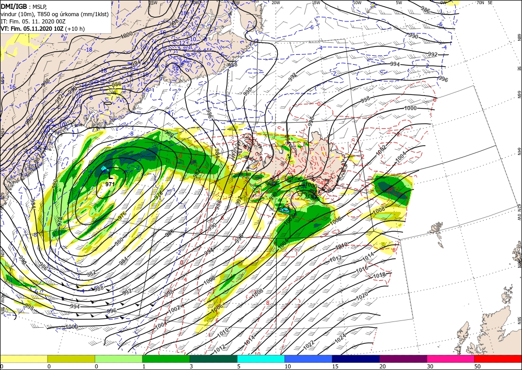Click the 1022 isobar label
Viewport: 522px width, 370px height.
coord(309,345)
